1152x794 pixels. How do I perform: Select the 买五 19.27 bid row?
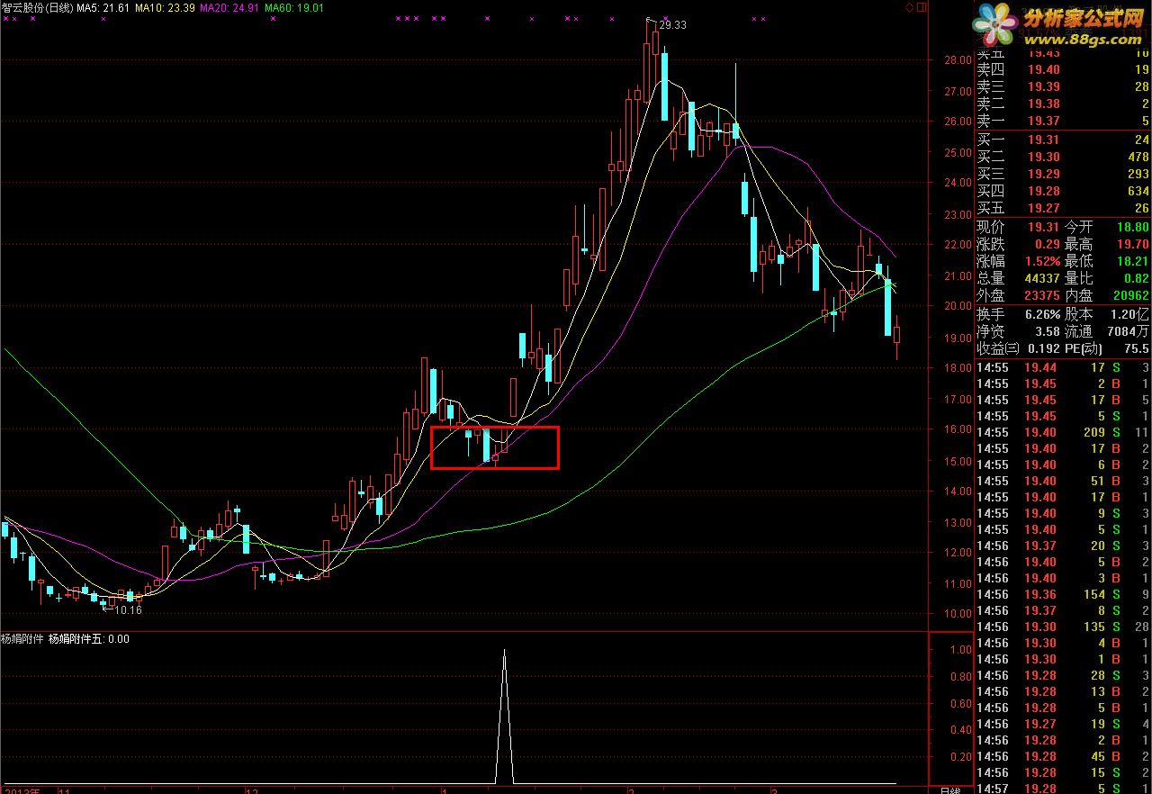point(1063,208)
